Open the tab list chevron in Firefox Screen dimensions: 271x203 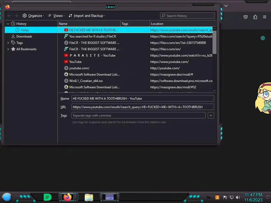(x=226, y=6)
